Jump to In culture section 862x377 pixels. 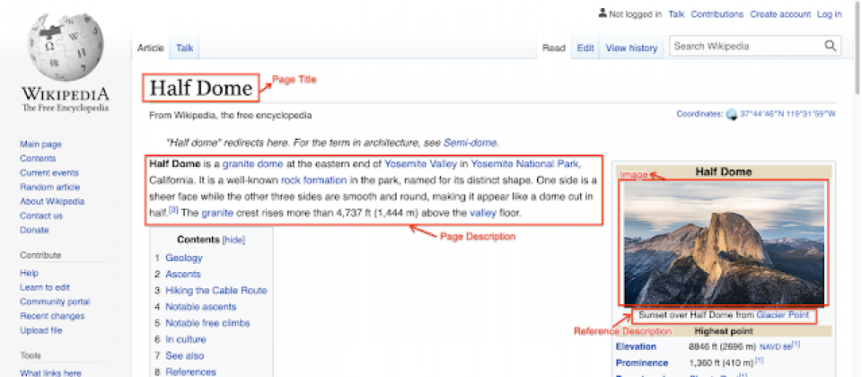186,339
